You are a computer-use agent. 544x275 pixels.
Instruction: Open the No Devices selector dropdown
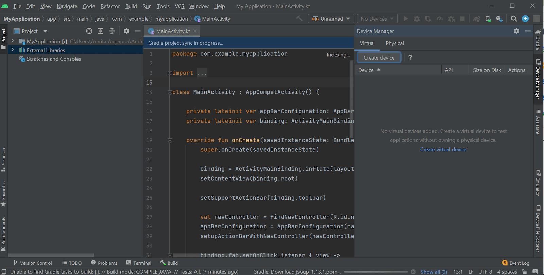coord(377,19)
